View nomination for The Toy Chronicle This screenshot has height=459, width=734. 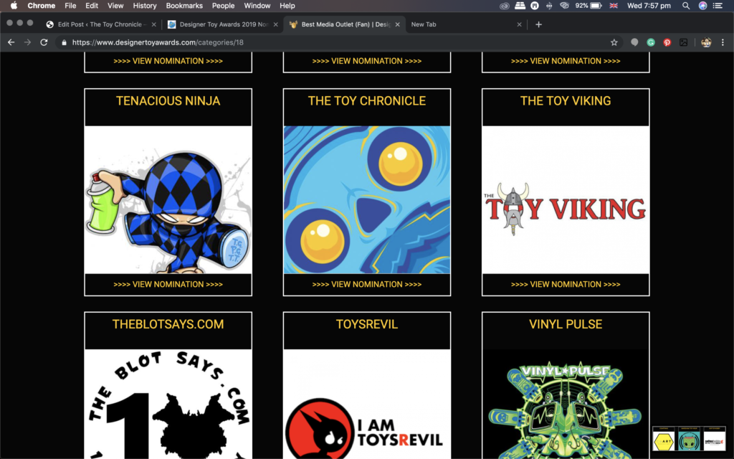click(x=367, y=284)
